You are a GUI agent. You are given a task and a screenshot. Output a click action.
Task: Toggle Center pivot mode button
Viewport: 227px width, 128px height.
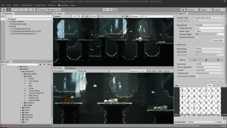pos(42,10)
